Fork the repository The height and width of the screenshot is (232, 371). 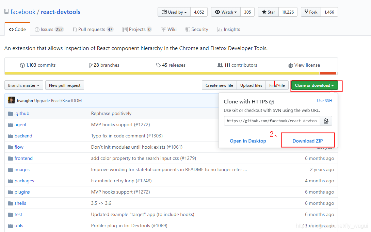click(x=311, y=12)
